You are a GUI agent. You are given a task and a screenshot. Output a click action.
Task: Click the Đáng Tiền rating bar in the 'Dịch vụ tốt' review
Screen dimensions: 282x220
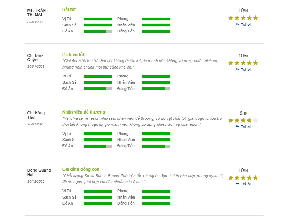[x=156, y=89]
